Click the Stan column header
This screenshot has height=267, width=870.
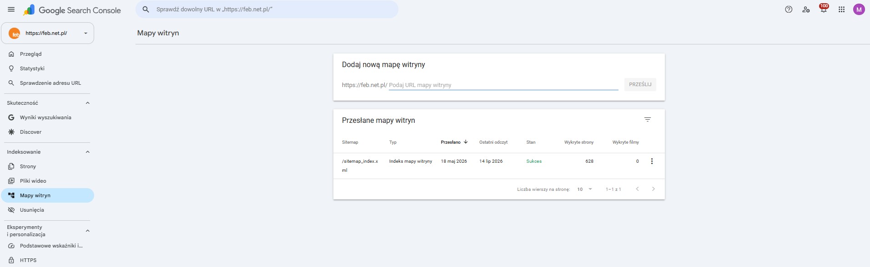click(531, 142)
